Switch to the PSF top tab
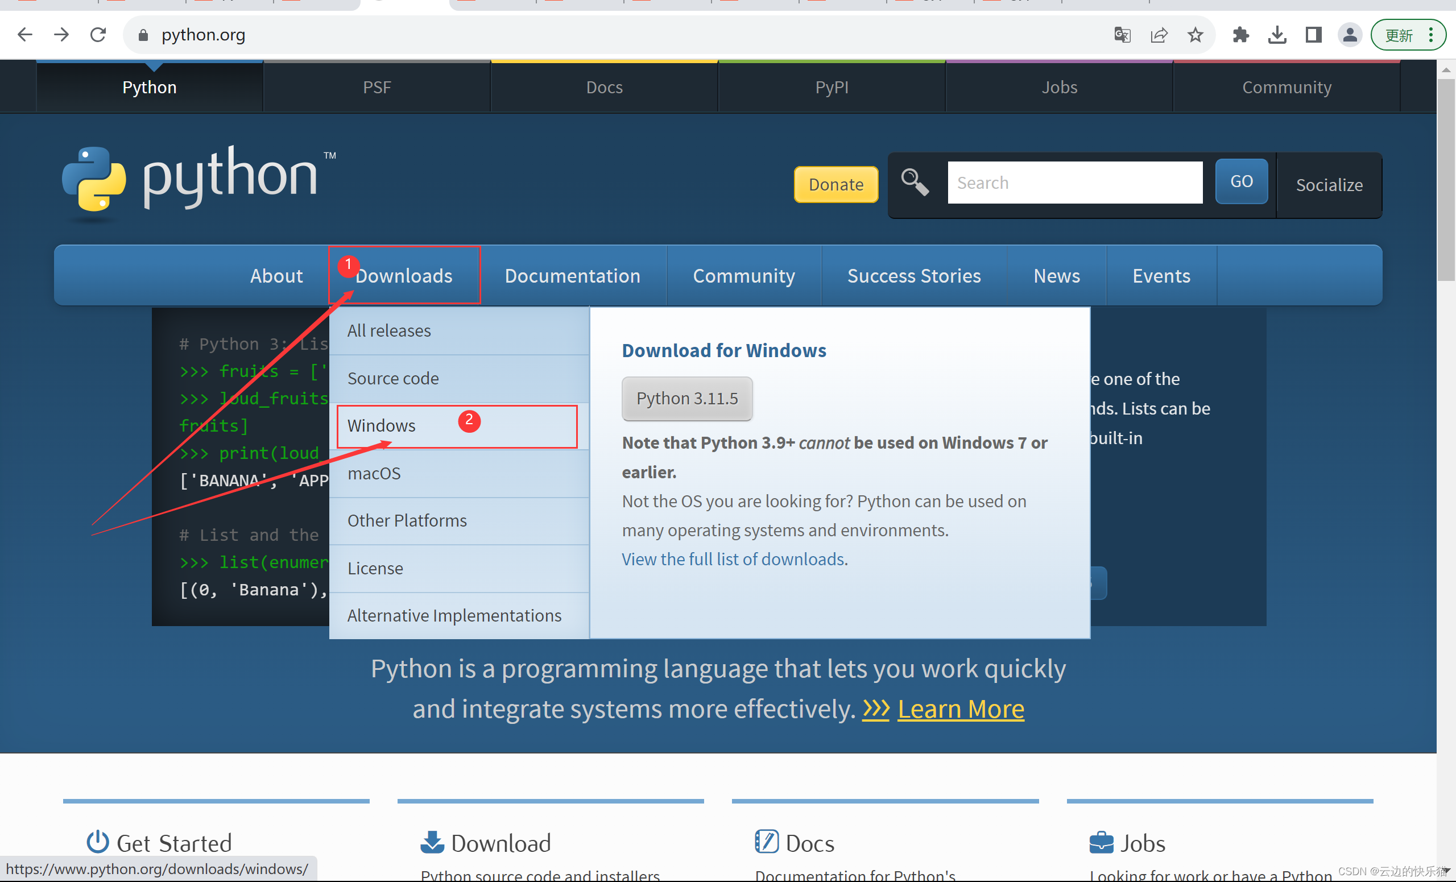1456x882 pixels. coord(377,88)
